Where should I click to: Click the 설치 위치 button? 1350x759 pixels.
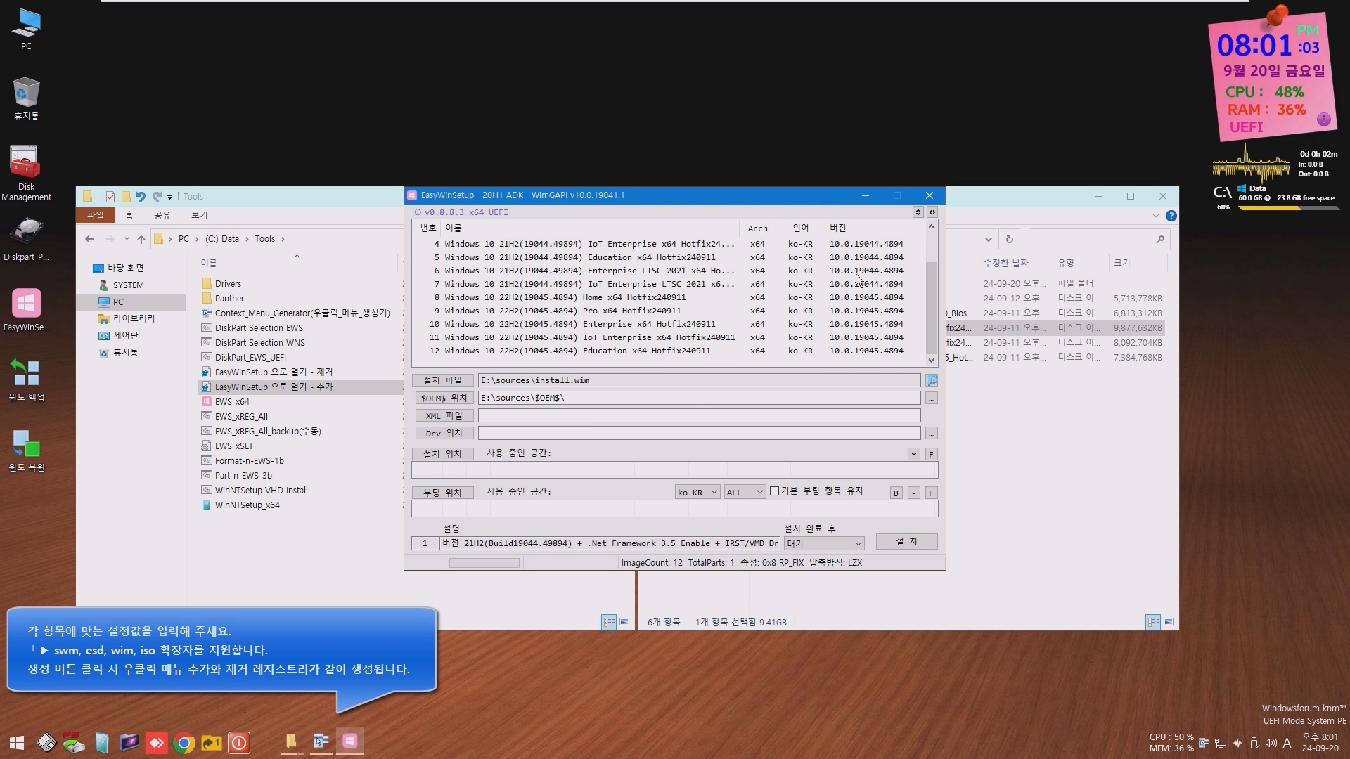click(442, 454)
